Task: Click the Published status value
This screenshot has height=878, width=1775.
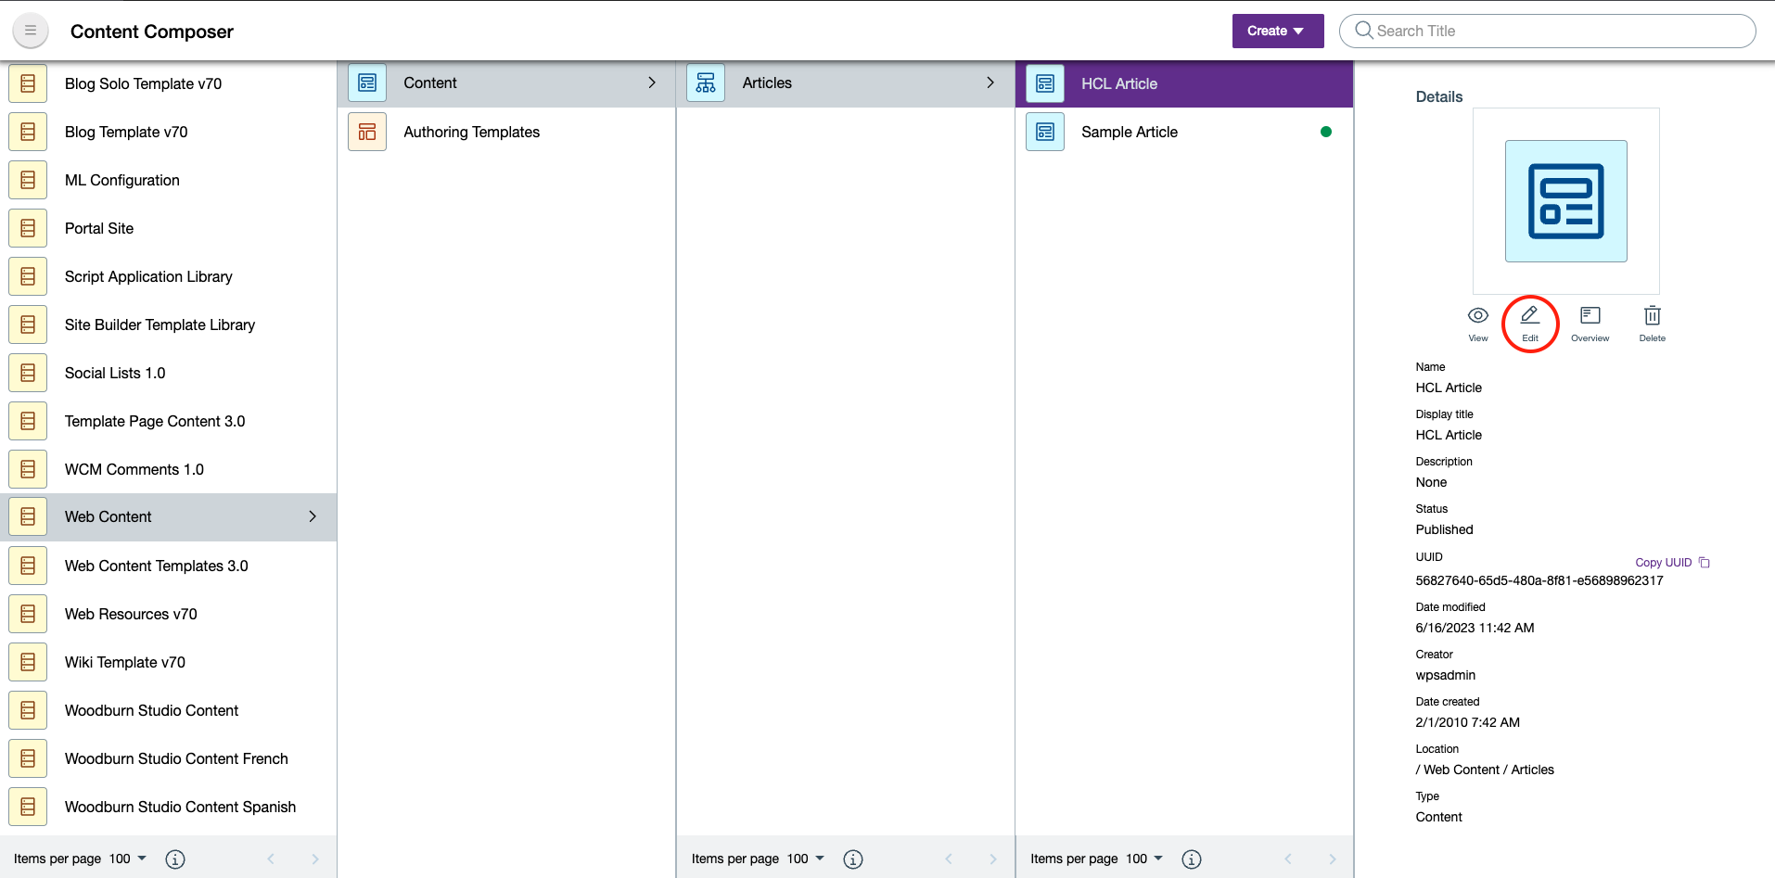Action: coord(1444,529)
